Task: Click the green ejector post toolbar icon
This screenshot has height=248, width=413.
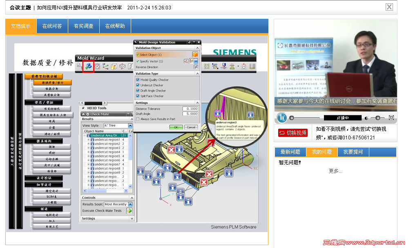Action: 232,67
